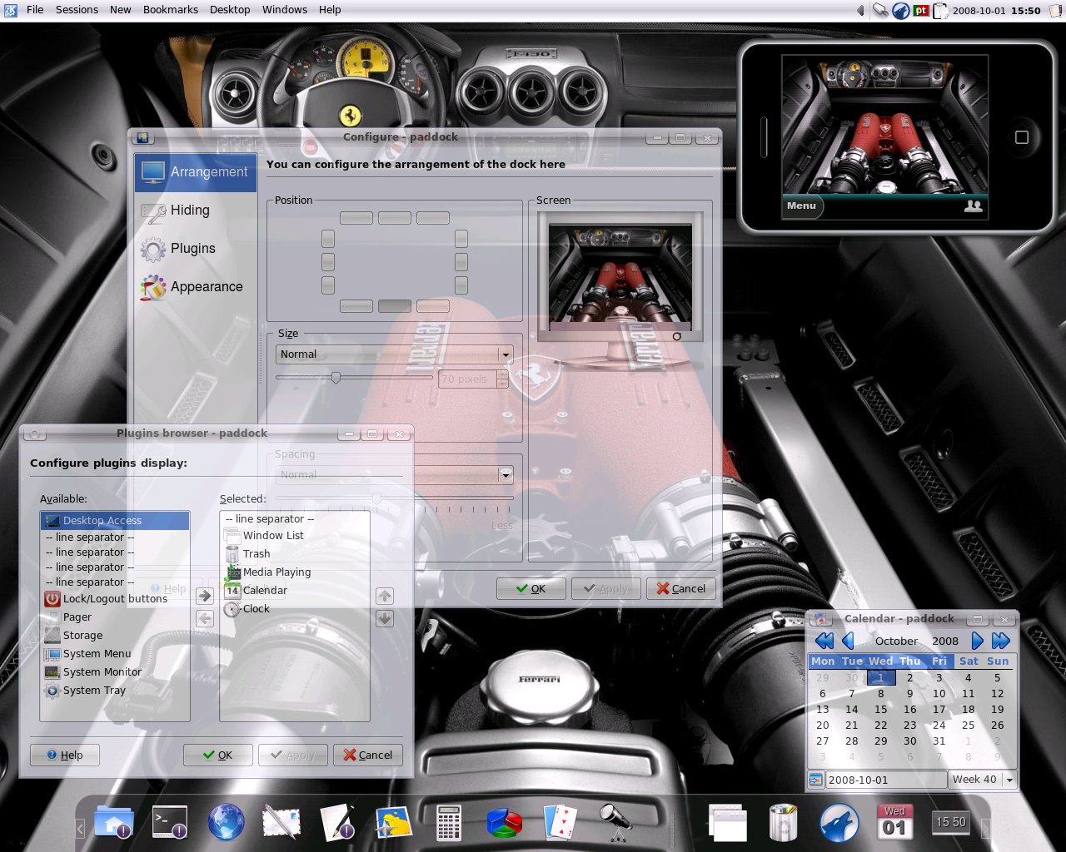Go to next year in Calendar
1066x852 pixels.
tap(1001, 641)
